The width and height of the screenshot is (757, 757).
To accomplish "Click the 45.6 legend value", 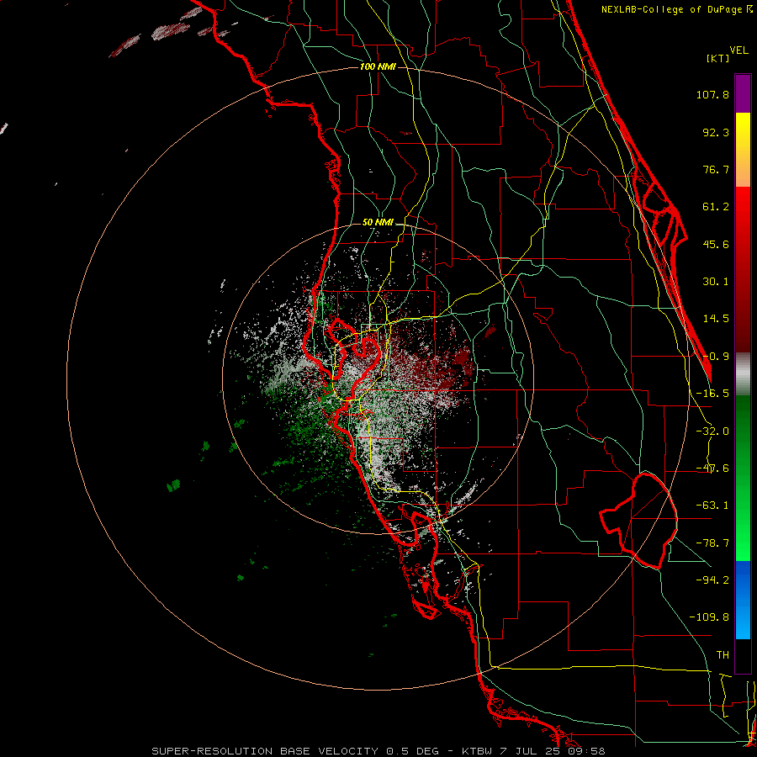I will pos(716,244).
